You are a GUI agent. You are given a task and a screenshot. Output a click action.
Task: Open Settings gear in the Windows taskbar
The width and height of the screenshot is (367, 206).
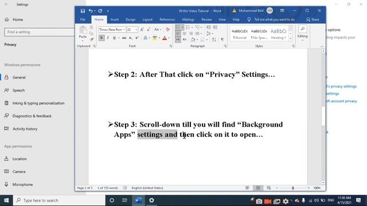151,200
